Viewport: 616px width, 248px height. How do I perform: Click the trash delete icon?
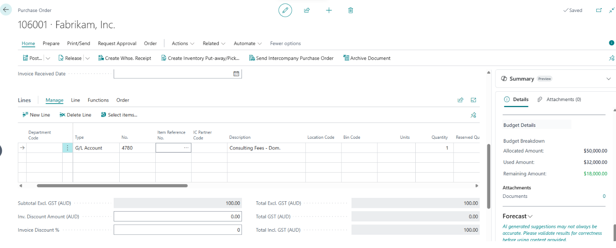click(x=350, y=10)
